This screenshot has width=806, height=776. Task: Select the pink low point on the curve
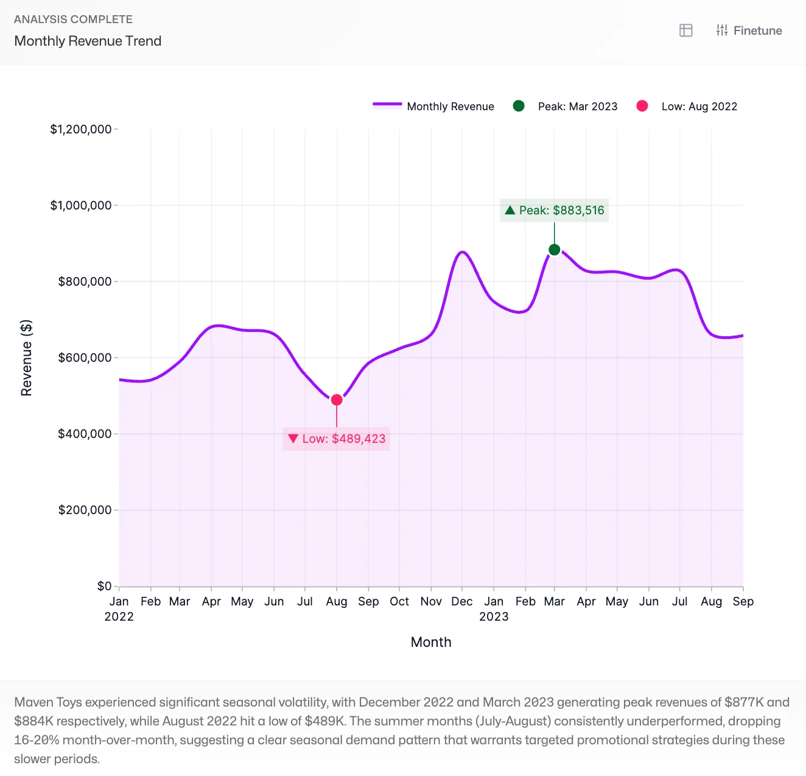pyautogui.click(x=337, y=400)
